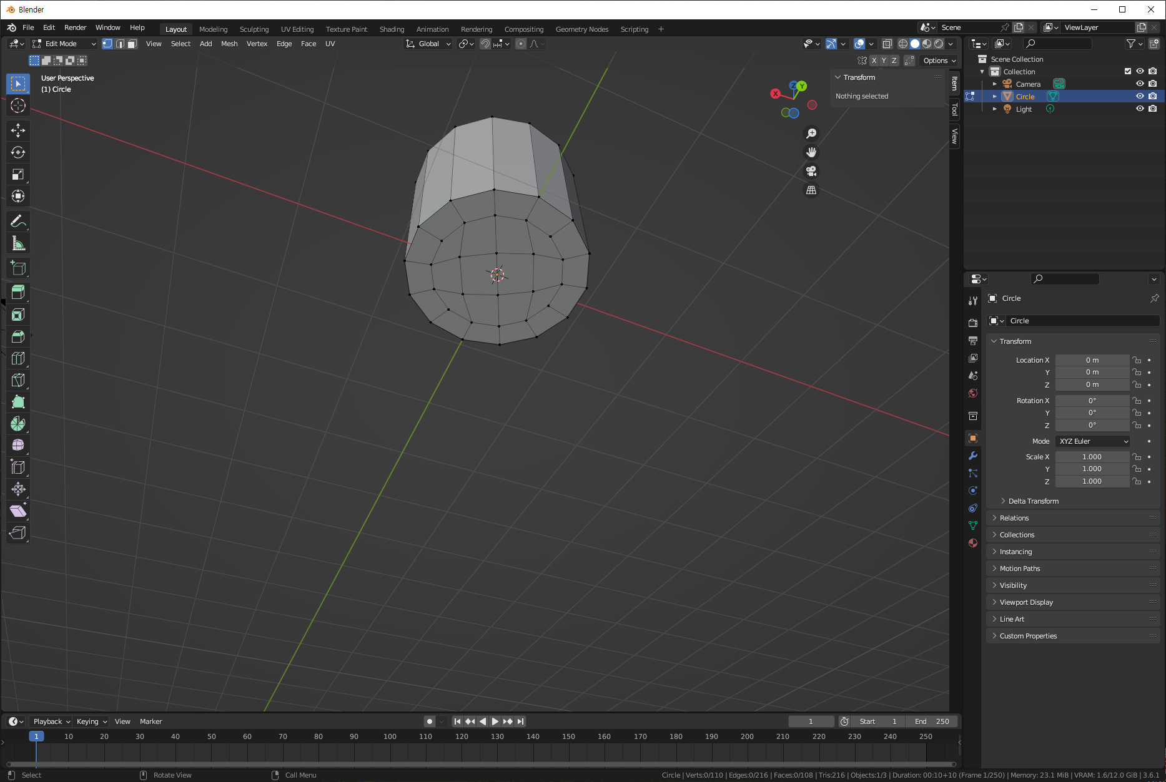Viewport: 1166px width, 782px height.
Task: Expand Delta Transform section
Action: (x=1033, y=501)
